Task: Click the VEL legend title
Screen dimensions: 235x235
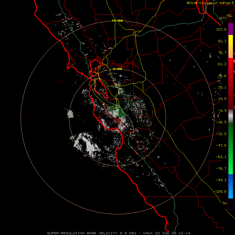Action: [229, 16]
